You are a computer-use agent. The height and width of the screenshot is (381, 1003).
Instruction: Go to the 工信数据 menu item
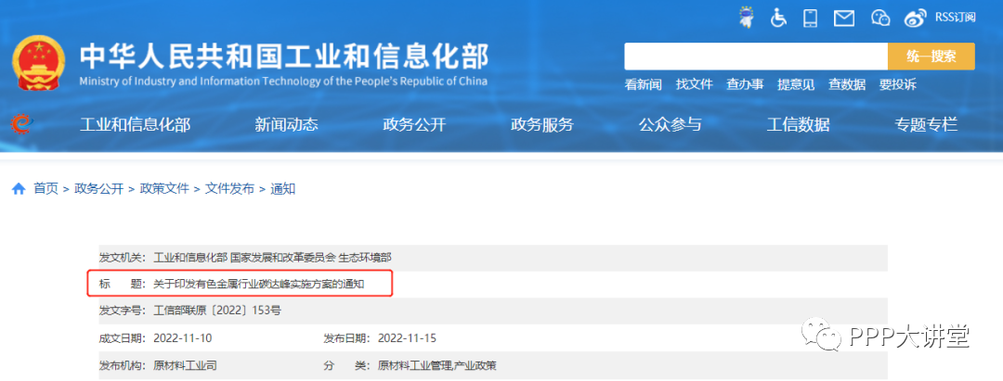pos(798,125)
